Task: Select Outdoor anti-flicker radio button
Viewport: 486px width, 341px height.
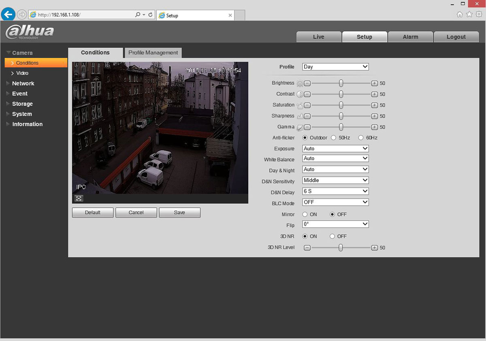Action: coord(305,138)
